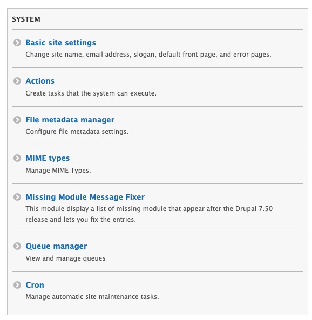Viewport: 312px width, 320px height.
Task: Click the arrow icon beside File metadata manager
Action: 17,120
